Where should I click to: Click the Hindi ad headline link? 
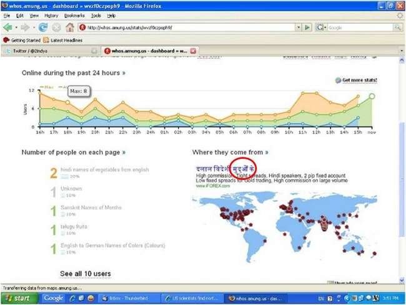225,169
